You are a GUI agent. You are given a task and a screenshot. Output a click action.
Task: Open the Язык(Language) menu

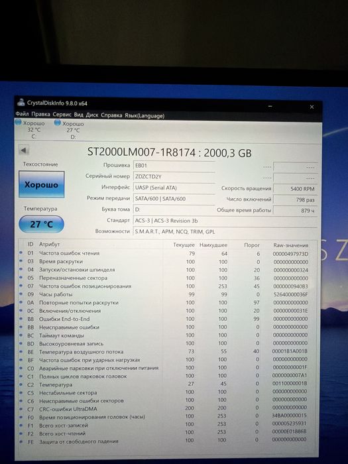[x=145, y=116]
